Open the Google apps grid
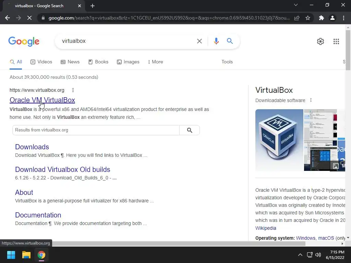This screenshot has width=351, height=263. coord(336,41)
